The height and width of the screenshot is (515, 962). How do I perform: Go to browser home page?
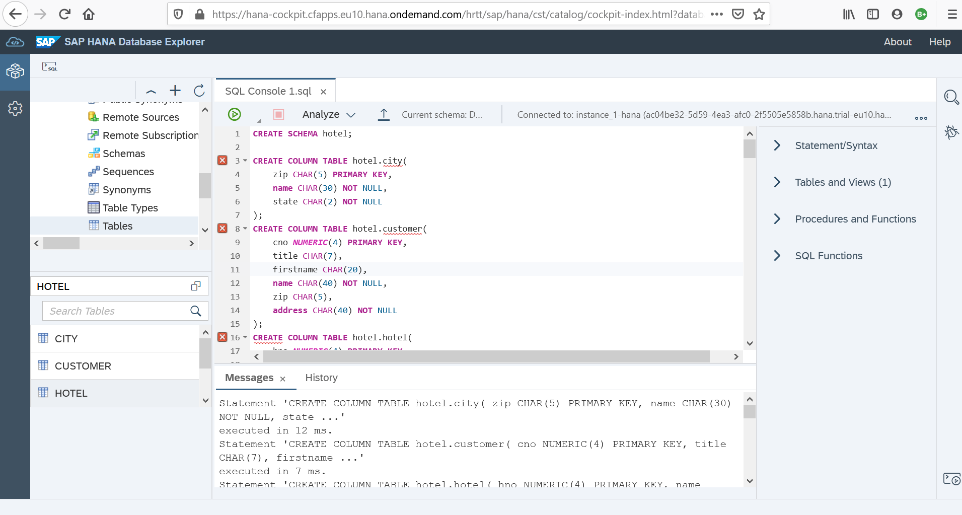click(89, 14)
